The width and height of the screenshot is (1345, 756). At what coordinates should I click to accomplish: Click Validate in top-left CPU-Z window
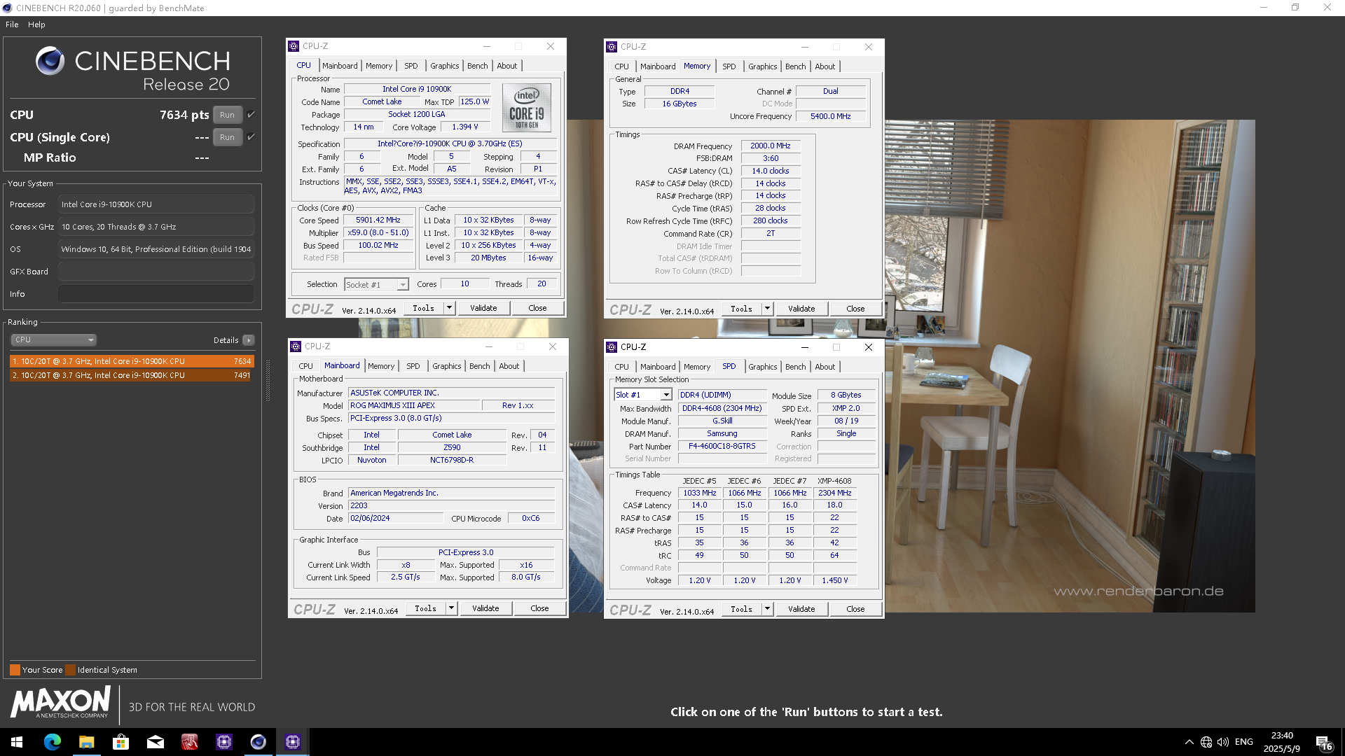coord(483,308)
